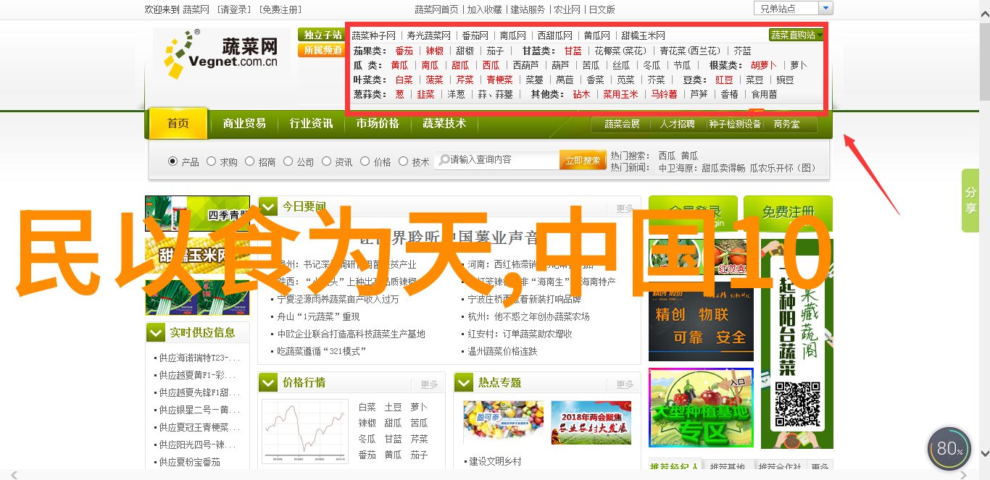The image size is (990, 480).
Task: Click the chevron icon beside 热点专题
Action: tap(464, 382)
